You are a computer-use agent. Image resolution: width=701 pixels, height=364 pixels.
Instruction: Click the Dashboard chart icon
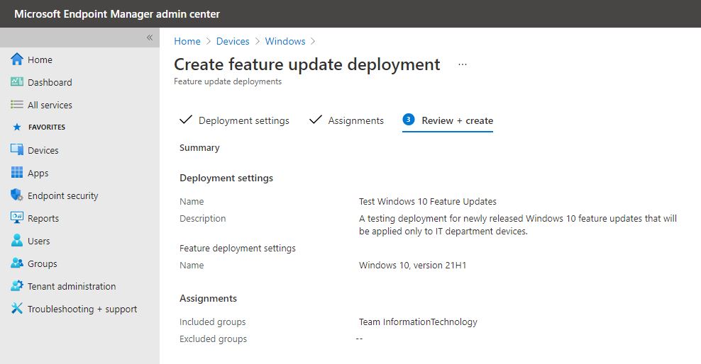(x=17, y=81)
